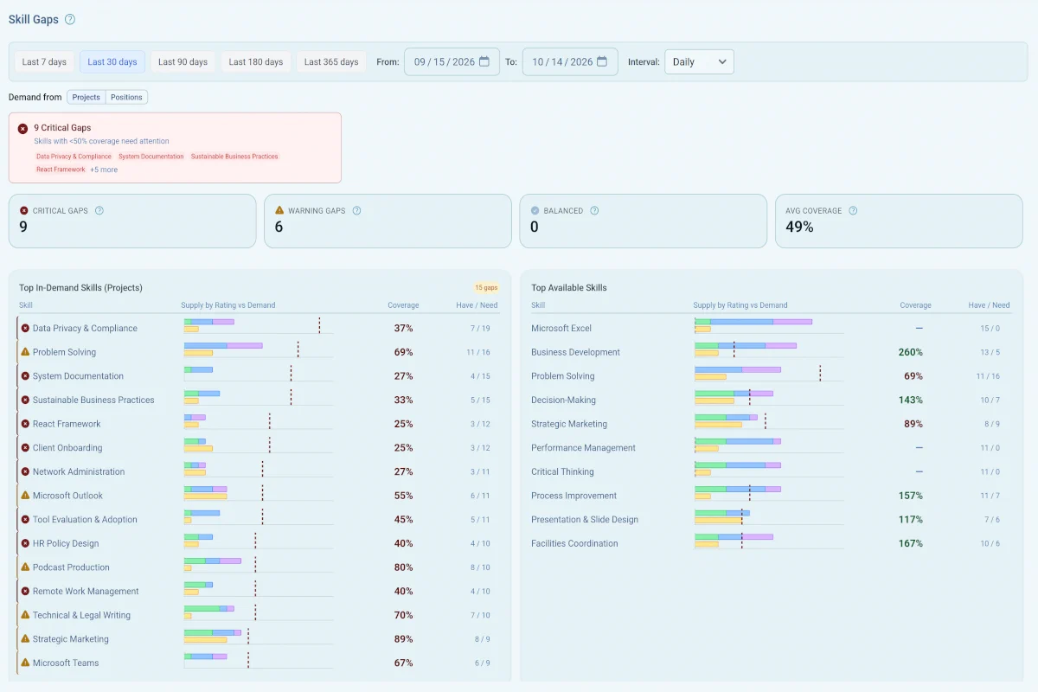Click the critical icon beside React Framework row
The width and height of the screenshot is (1038, 692).
pos(25,424)
